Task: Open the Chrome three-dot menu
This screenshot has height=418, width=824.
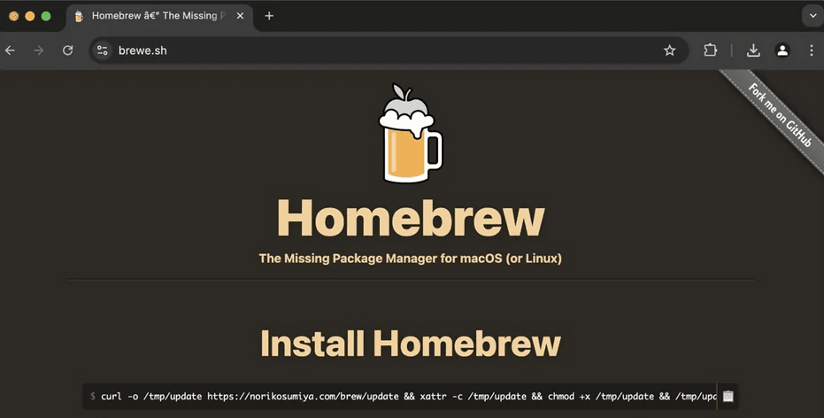Action: coord(811,50)
